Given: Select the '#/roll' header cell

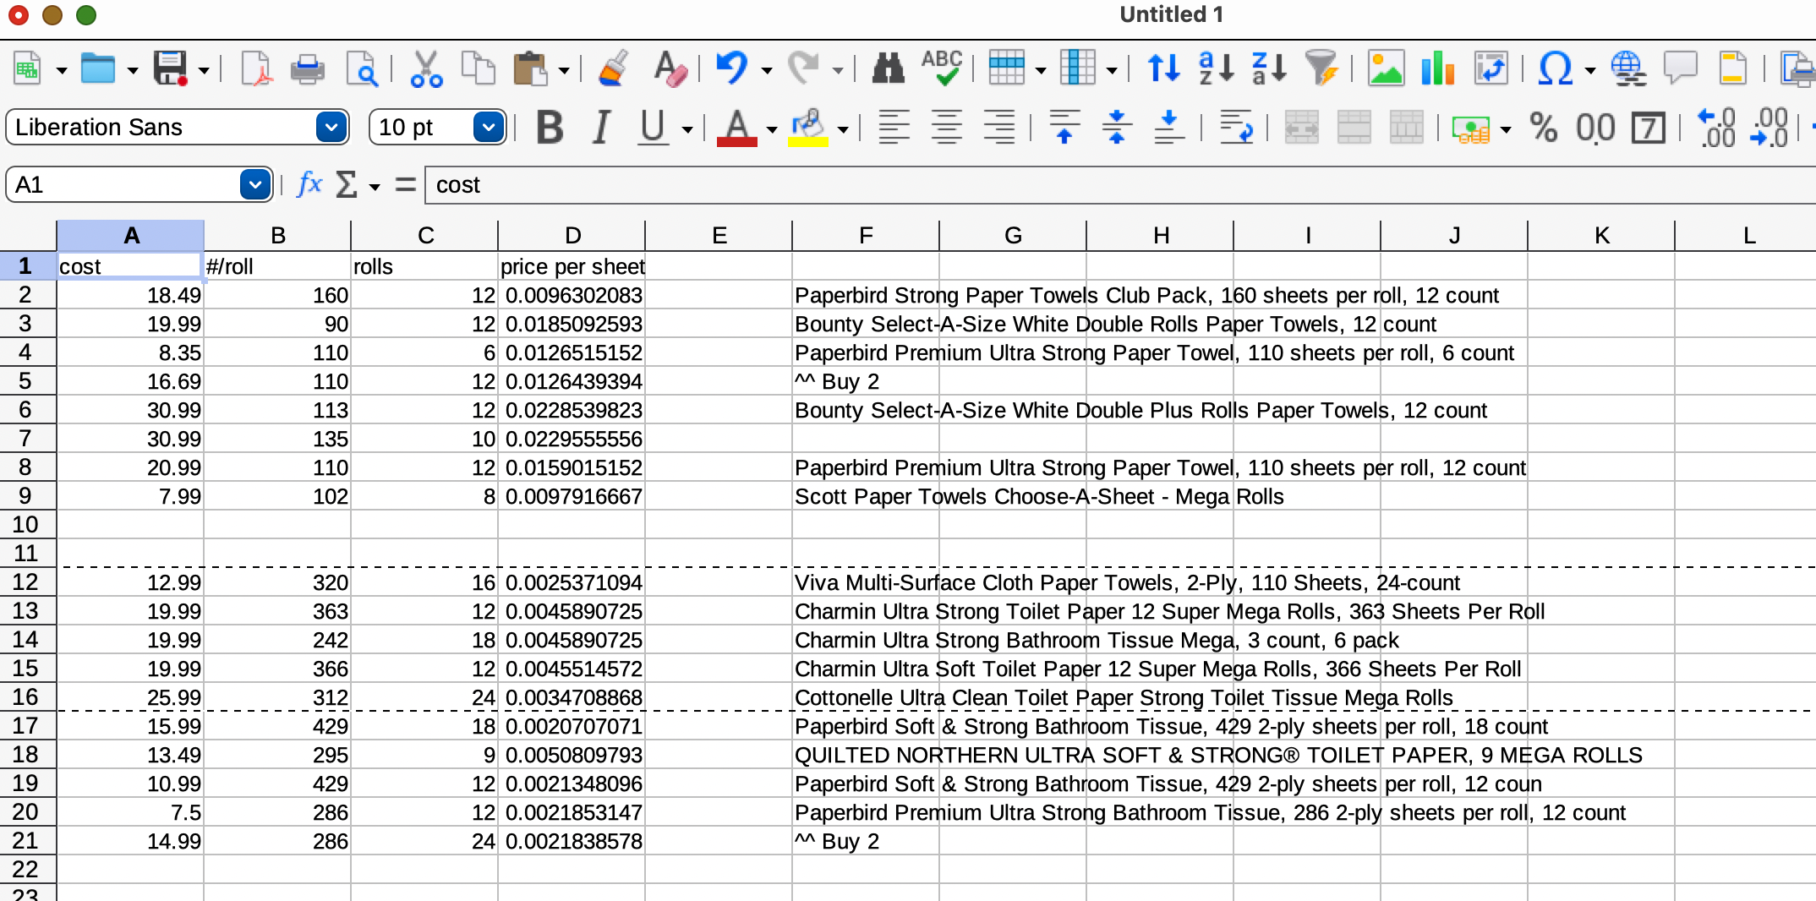Looking at the screenshot, I should [277, 266].
